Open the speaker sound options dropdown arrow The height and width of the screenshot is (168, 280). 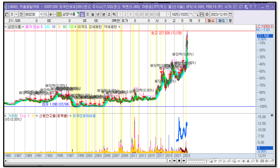55,14
